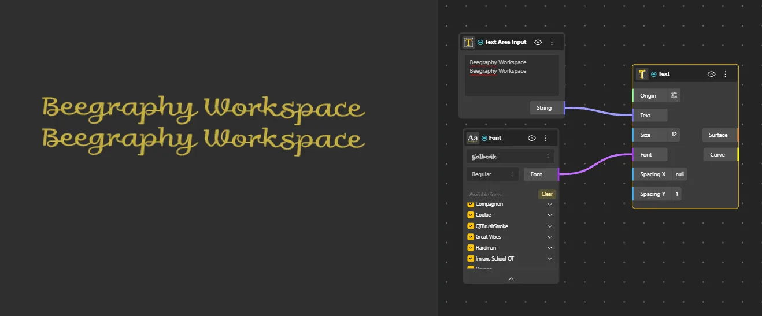This screenshot has height=316, width=762.
Task: Click the Curve output port
Action: point(721,154)
